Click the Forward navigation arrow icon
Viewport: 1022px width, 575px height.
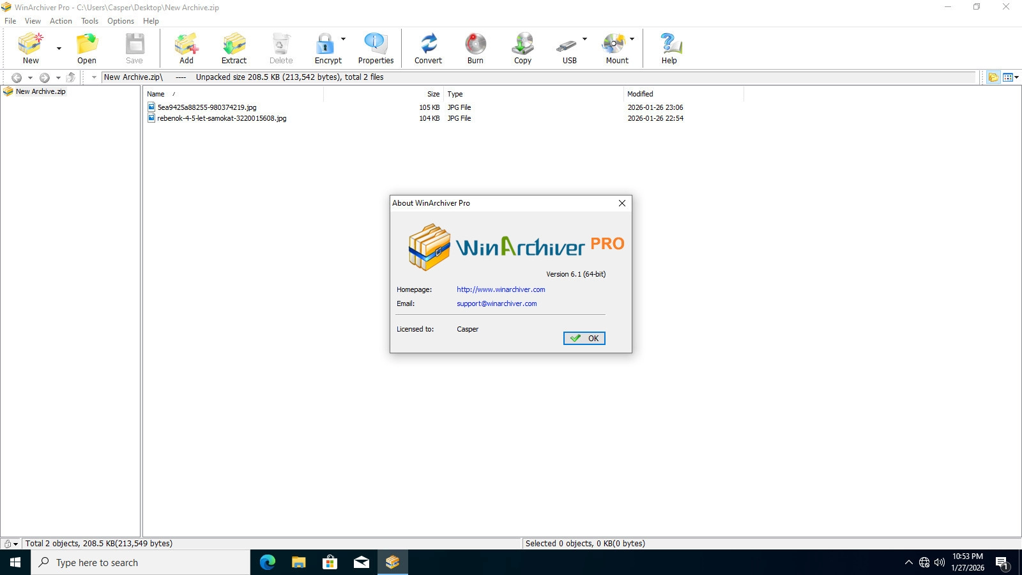tap(44, 77)
